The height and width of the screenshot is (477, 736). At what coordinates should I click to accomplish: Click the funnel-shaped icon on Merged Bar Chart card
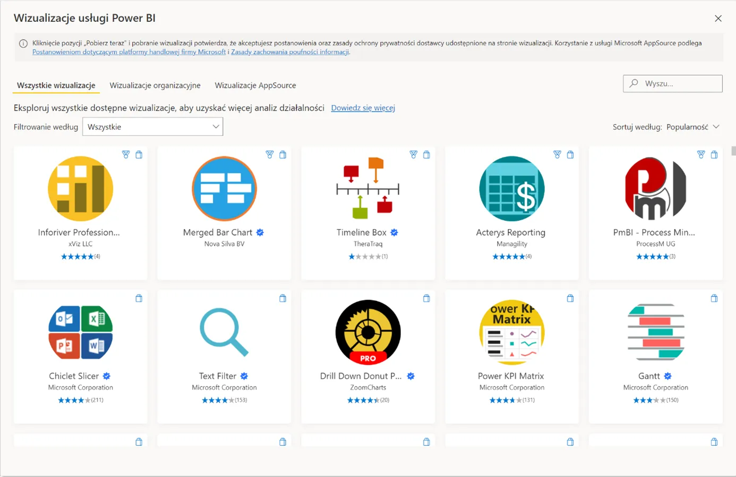(x=270, y=155)
